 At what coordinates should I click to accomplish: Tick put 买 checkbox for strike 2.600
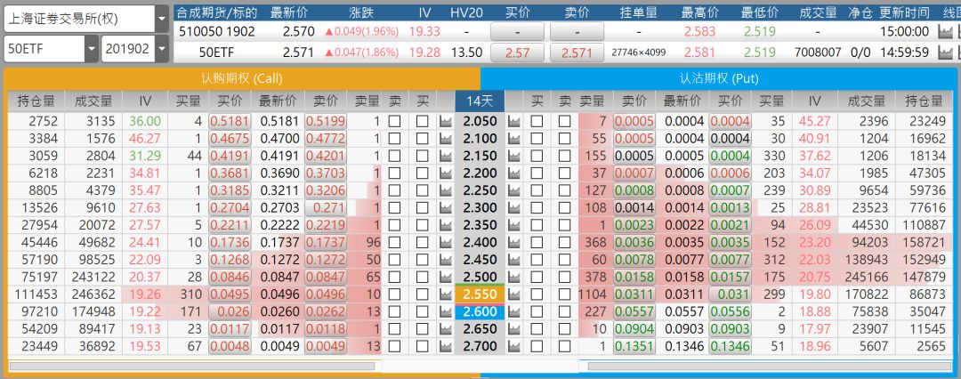click(x=537, y=311)
